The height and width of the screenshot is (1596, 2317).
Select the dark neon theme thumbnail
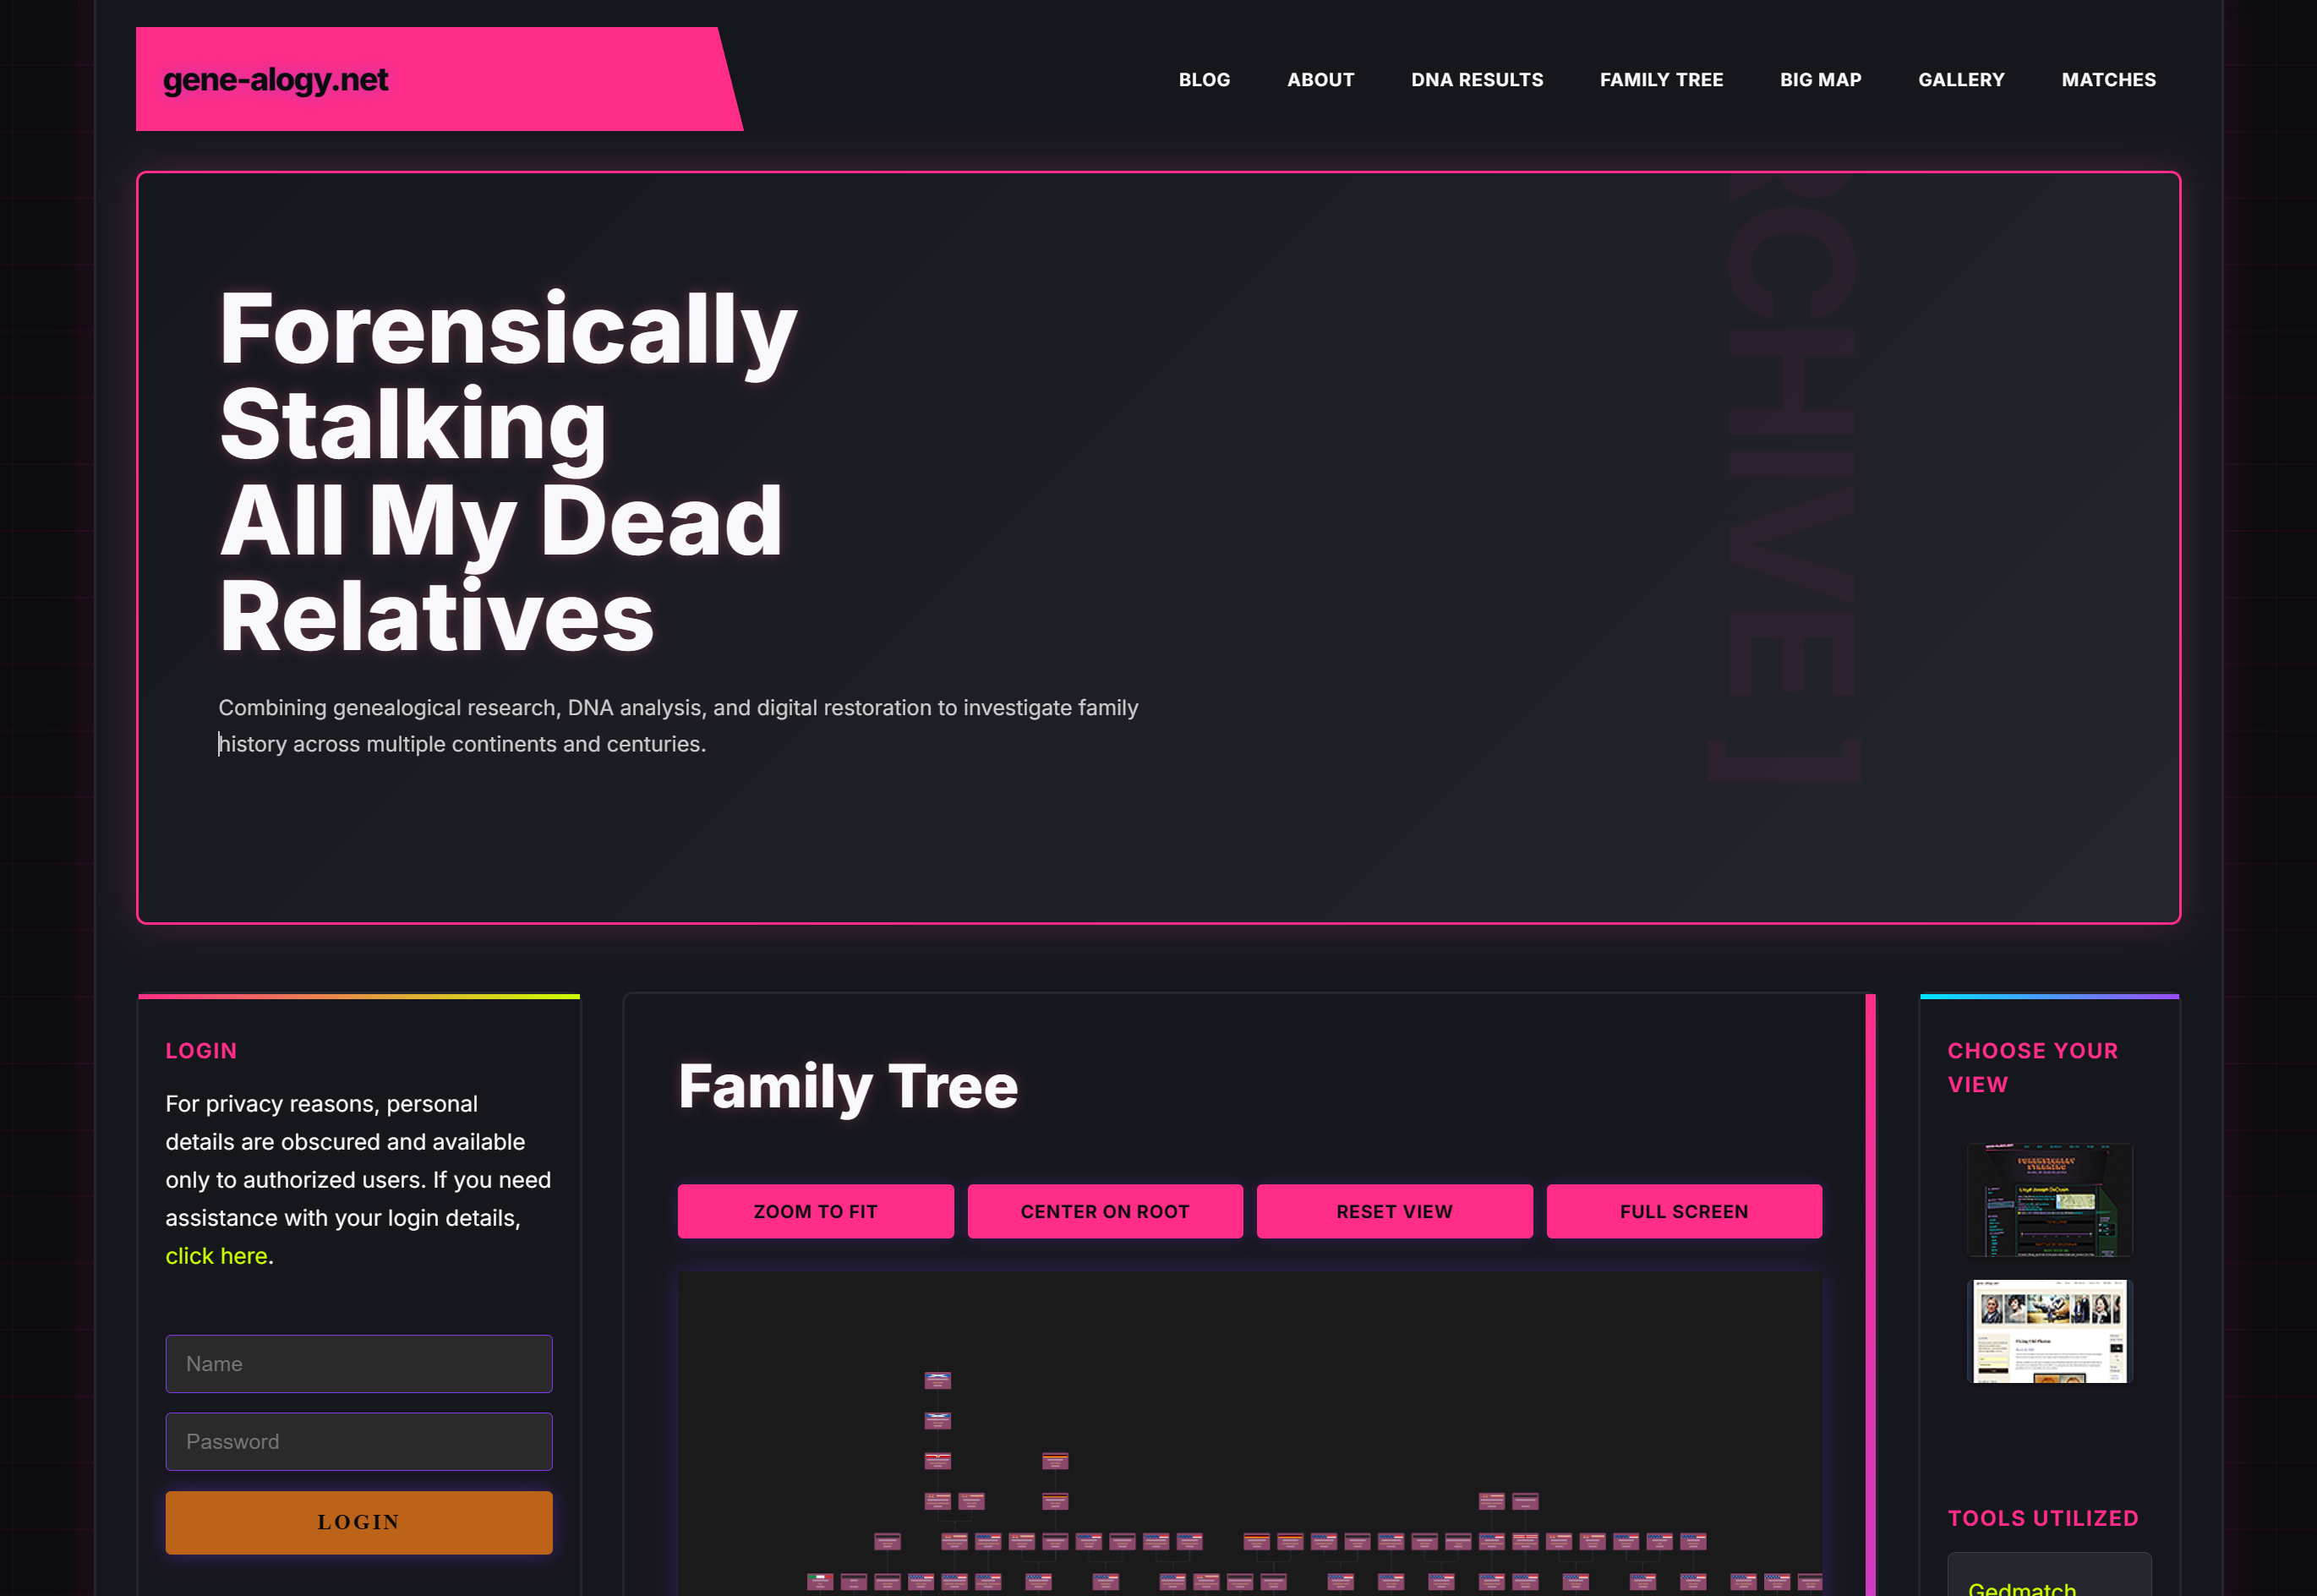coord(2048,1199)
